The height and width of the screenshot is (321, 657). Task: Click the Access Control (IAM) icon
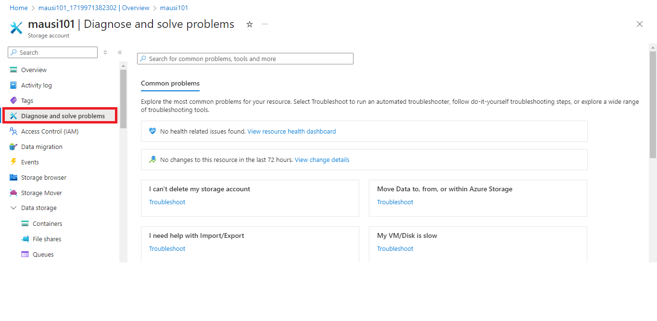[x=13, y=131]
